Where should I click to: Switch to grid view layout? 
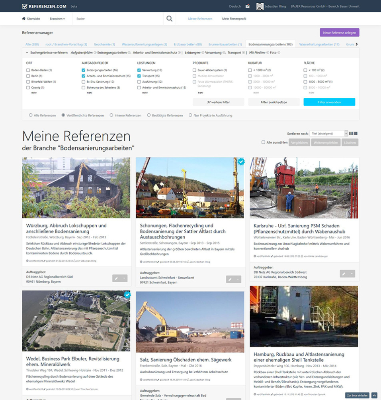click(351, 133)
